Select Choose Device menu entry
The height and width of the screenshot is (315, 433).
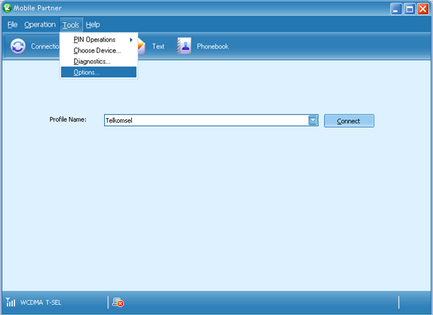[99, 51]
